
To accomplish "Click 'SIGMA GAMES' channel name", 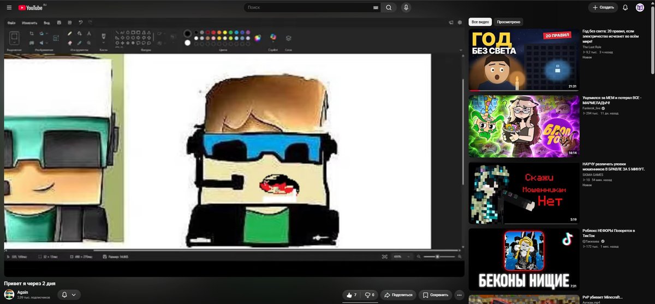I will click(593, 175).
